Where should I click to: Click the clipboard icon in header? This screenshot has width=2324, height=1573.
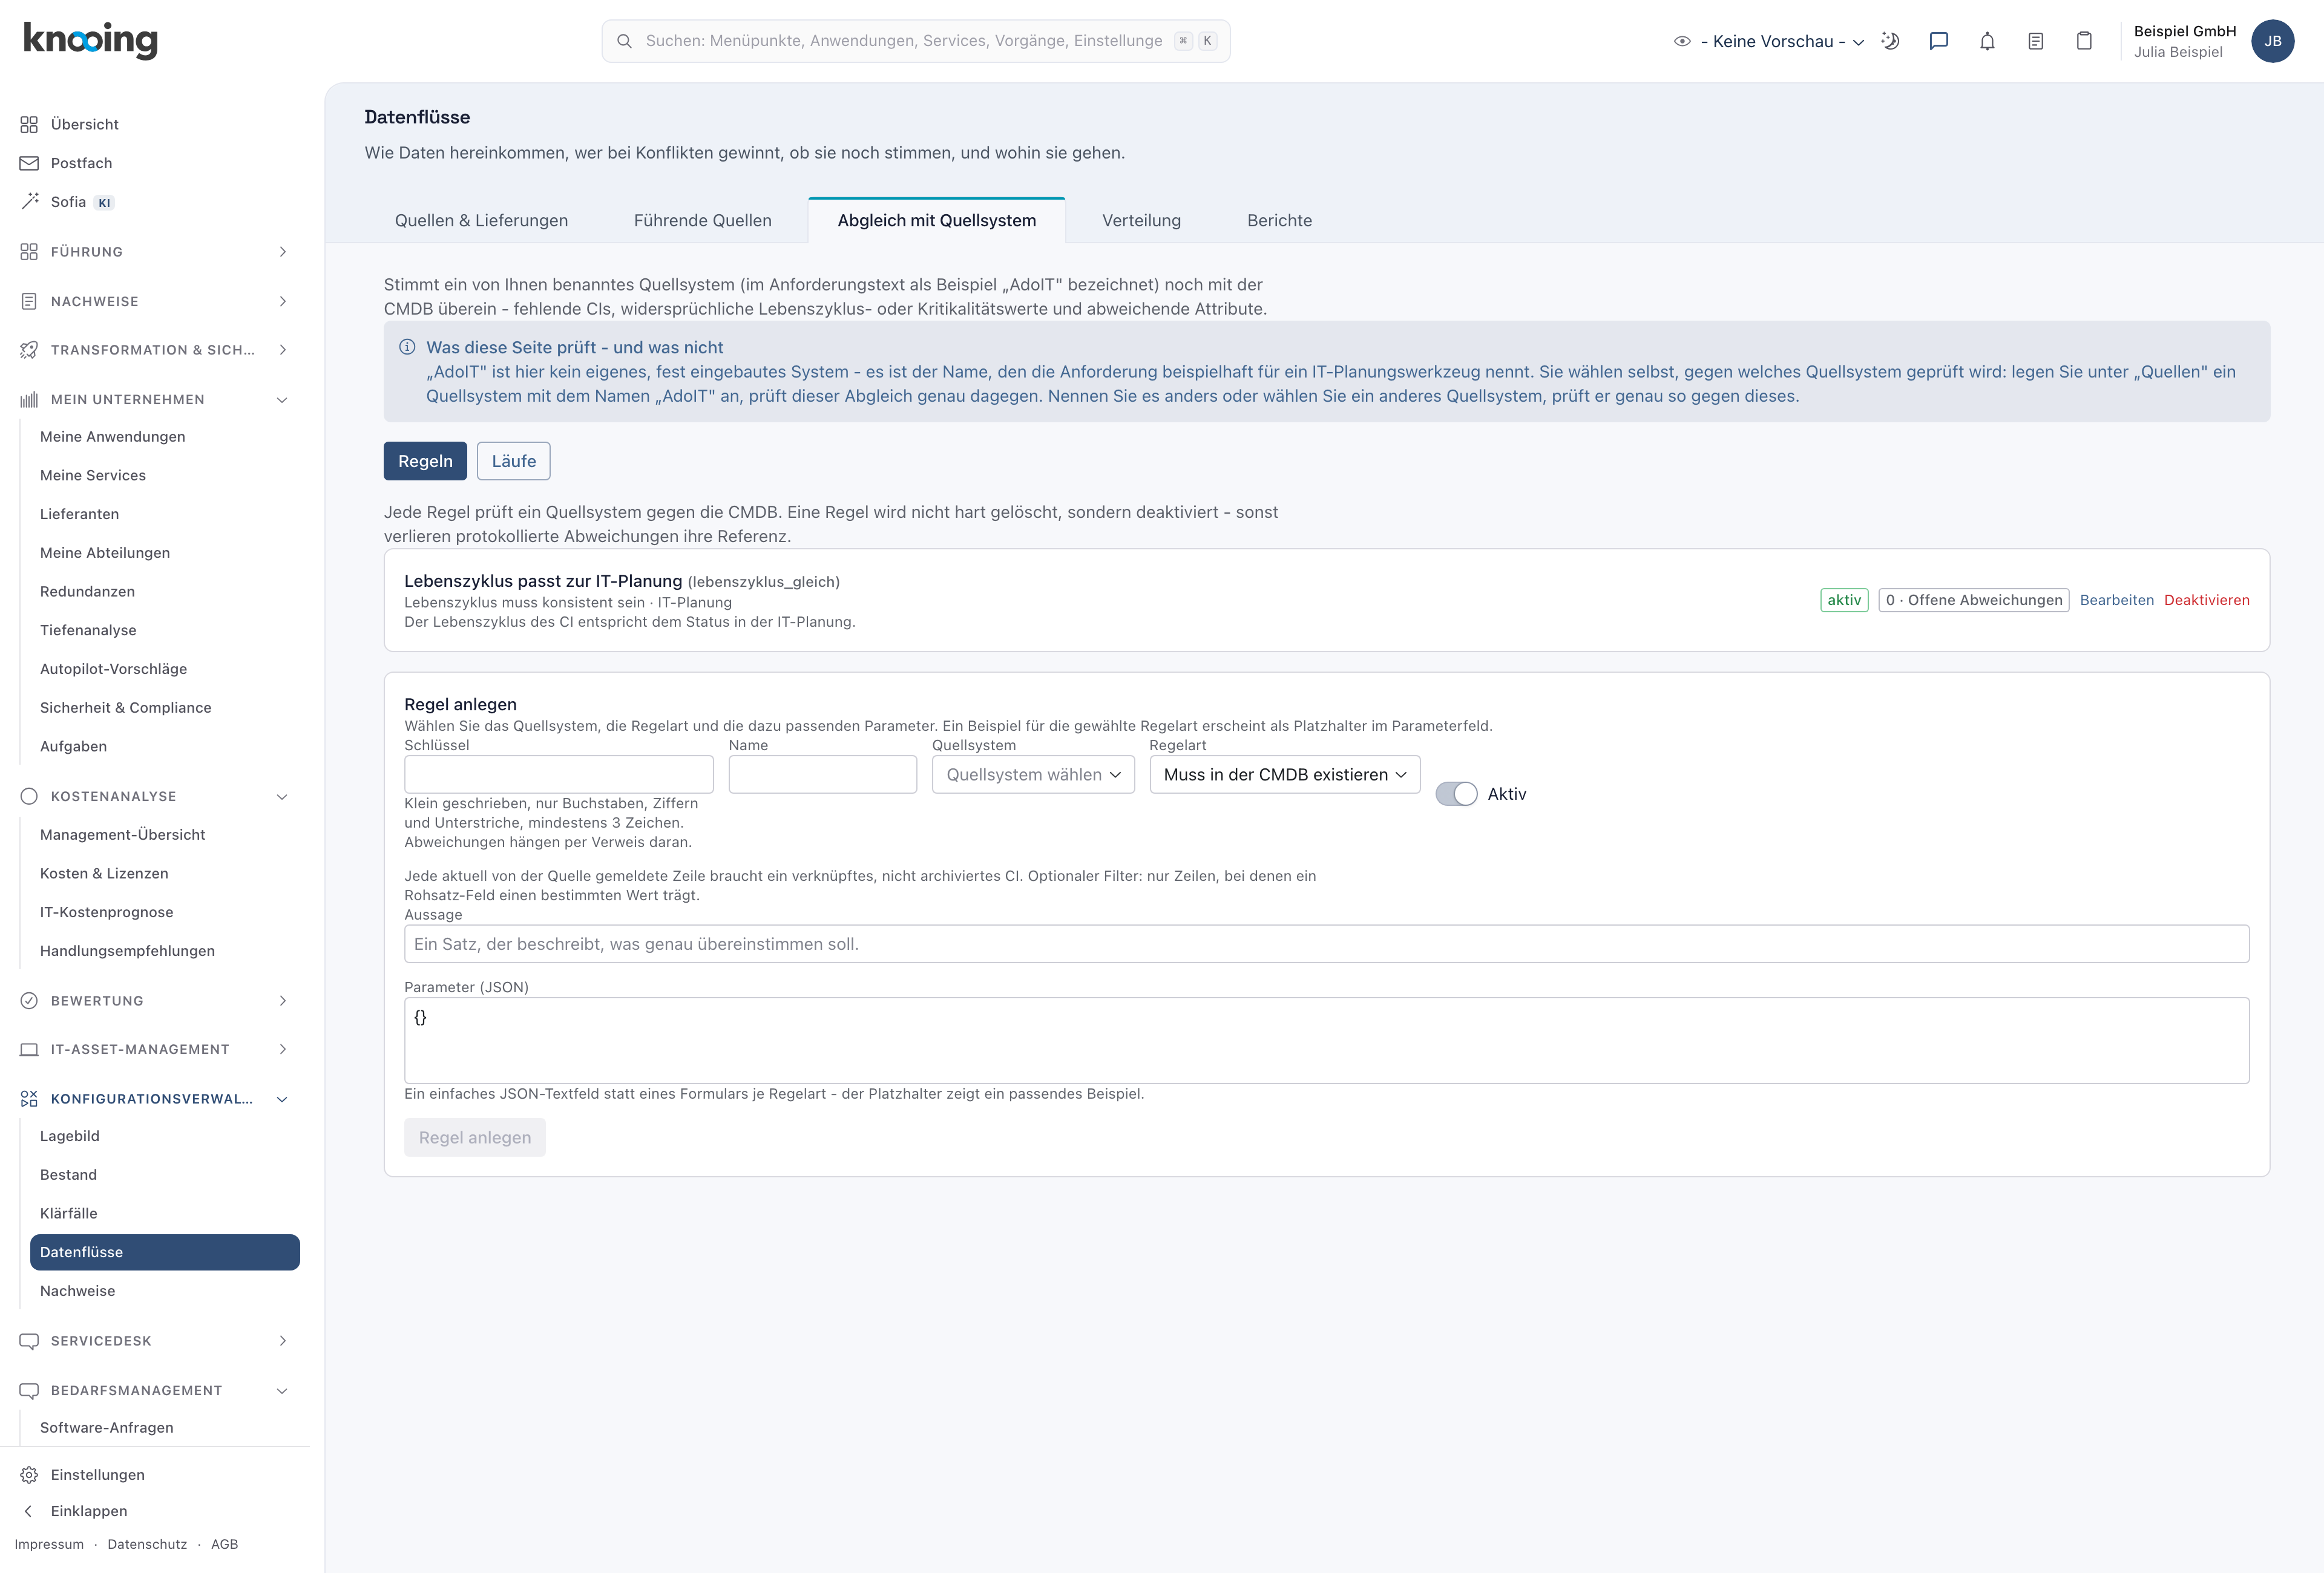[2084, 41]
